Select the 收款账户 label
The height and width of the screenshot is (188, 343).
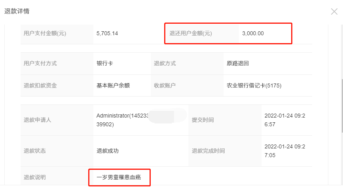coord(165,85)
